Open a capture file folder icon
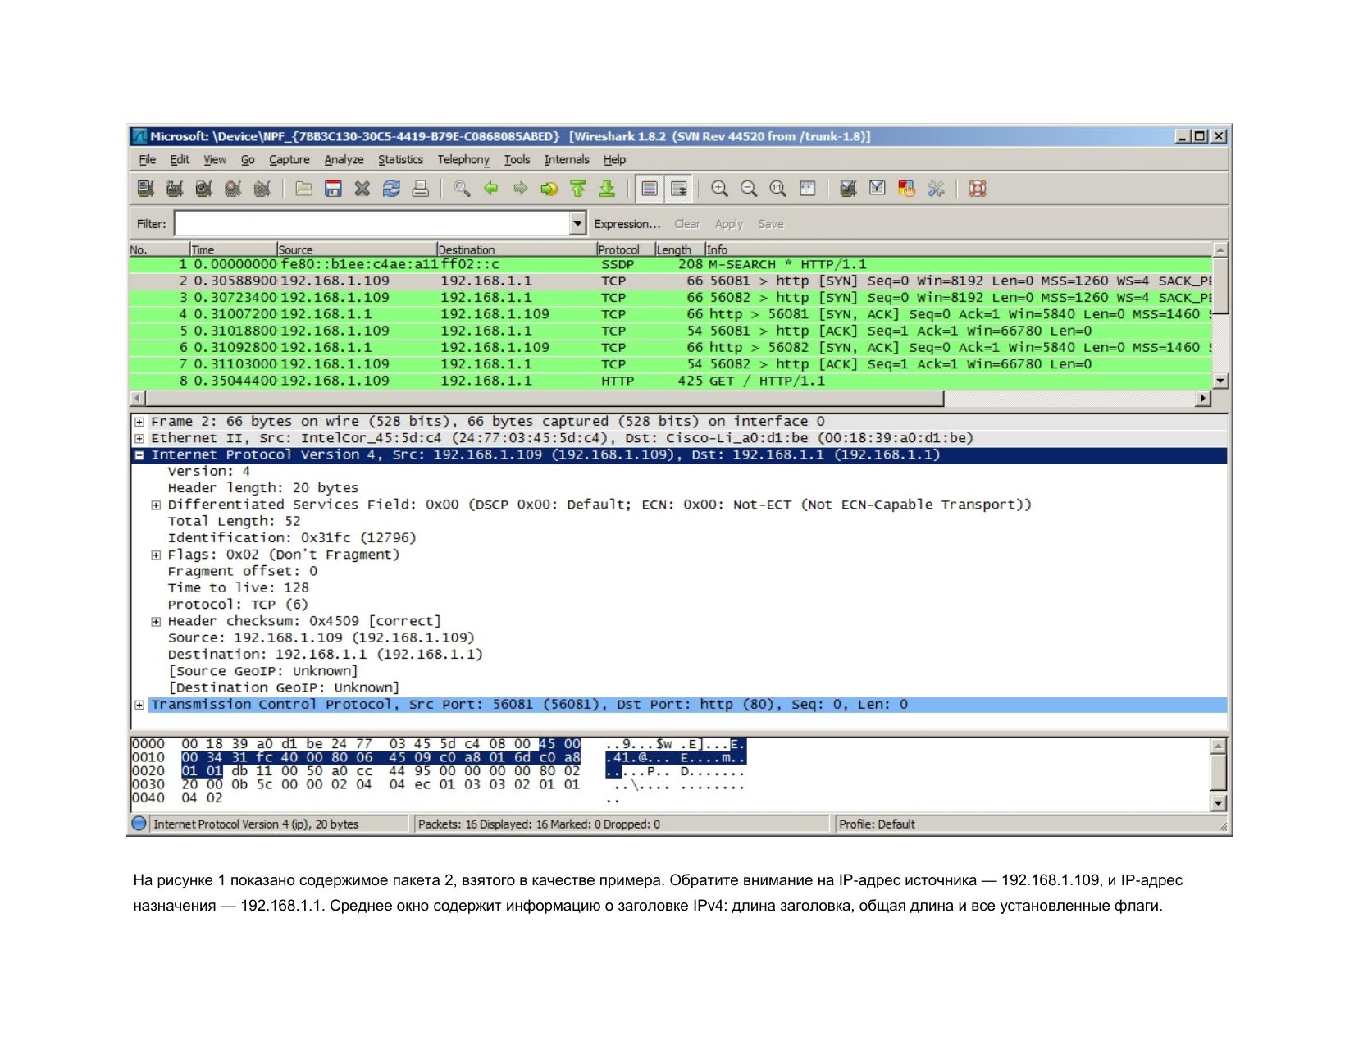1354x1046 pixels. [304, 189]
